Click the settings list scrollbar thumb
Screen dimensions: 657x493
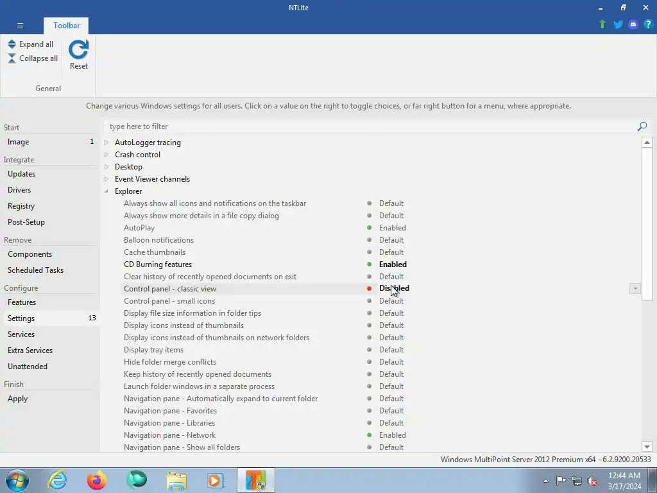pos(647,224)
